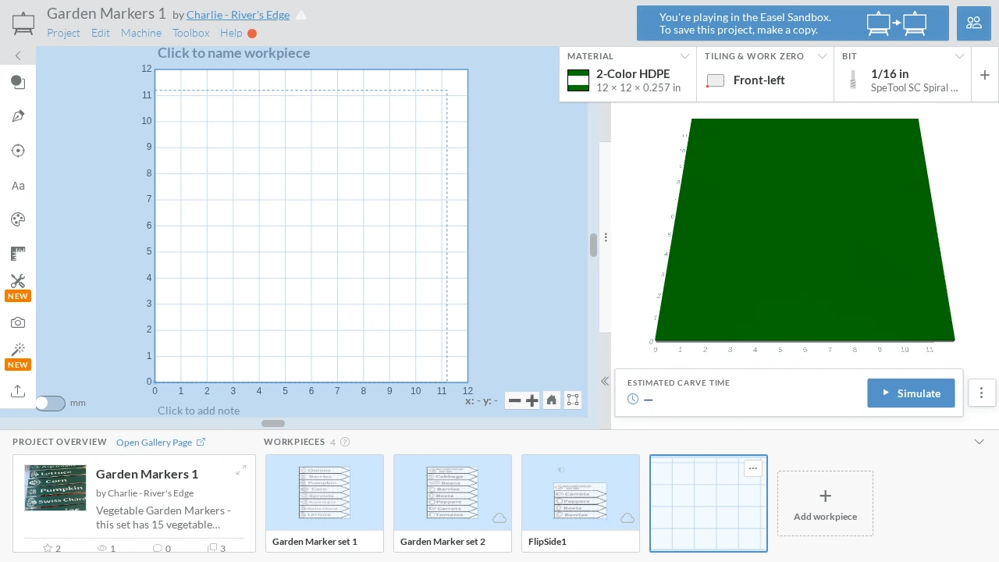Collapse the left toolbar with the back chevron
This screenshot has width=999, height=562.
point(18,55)
